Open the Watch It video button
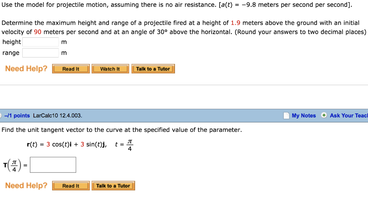Screen dimensions: 368x199 (110, 69)
